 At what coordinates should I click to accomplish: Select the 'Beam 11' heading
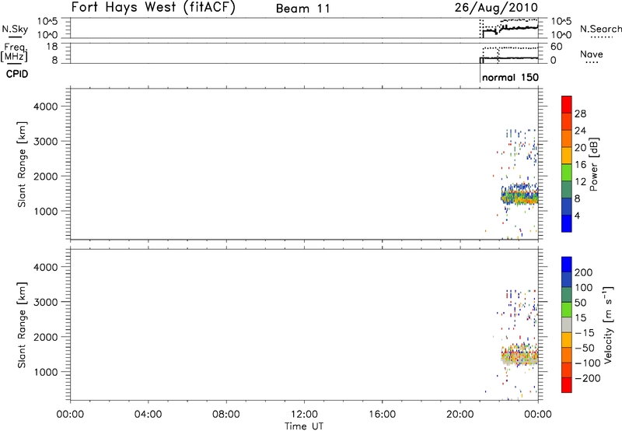pyautogui.click(x=303, y=9)
